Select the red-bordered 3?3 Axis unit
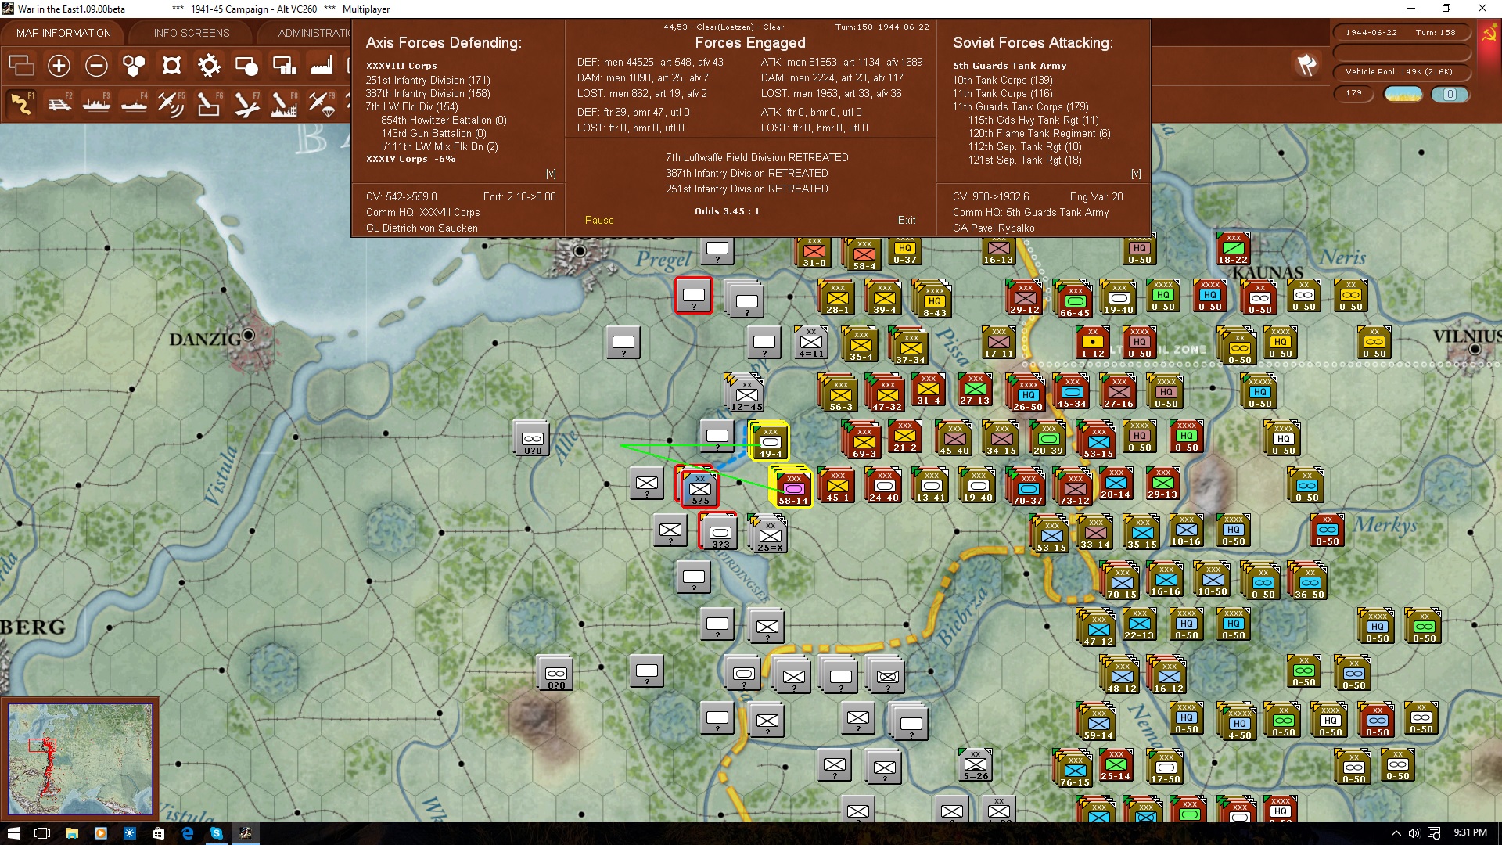The height and width of the screenshot is (845, 1502). pyautogui.click(x=720, y=533)
